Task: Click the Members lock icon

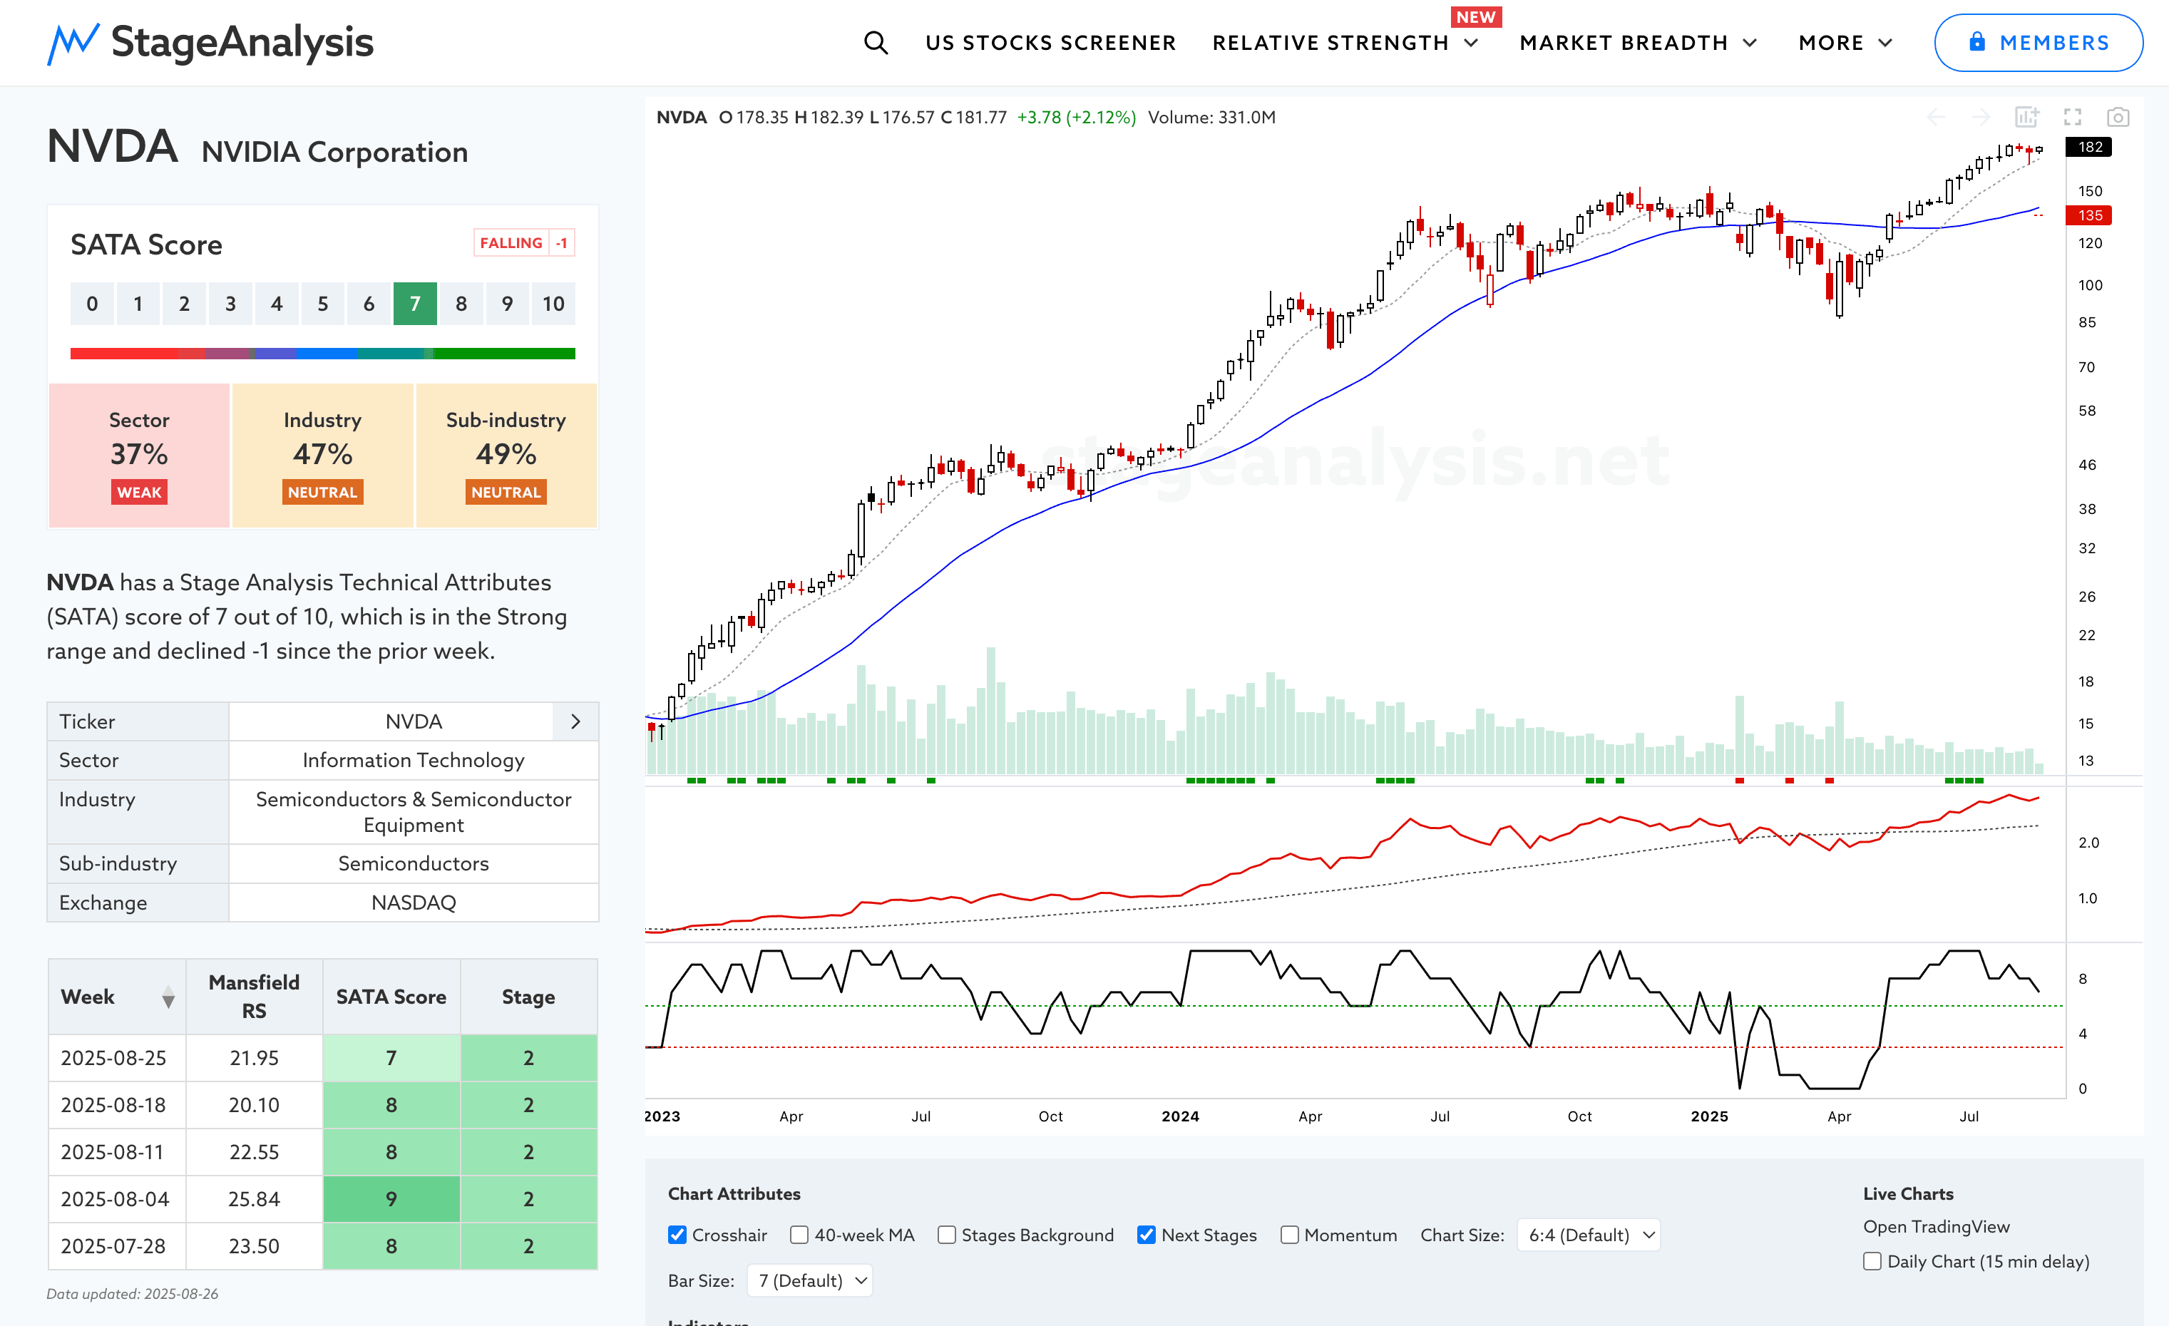Action: click(x=1977, y=41)
